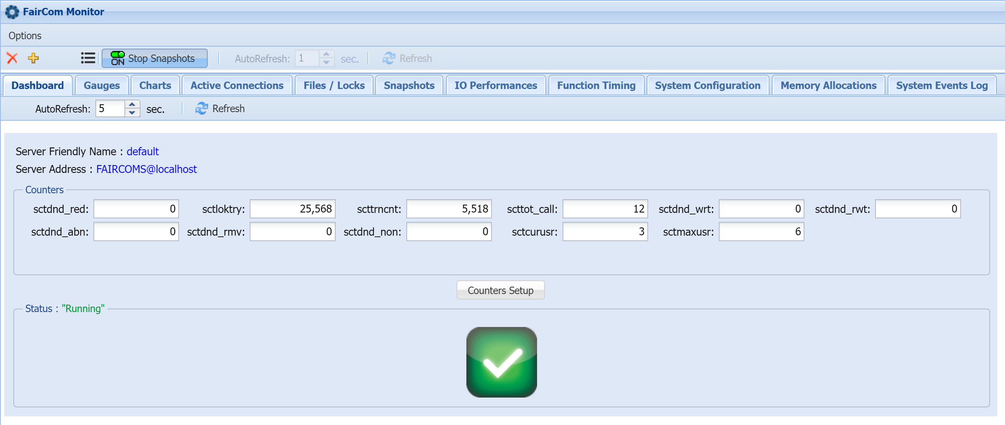Decrease dashboard AutoRefresh seconds with down arrow
The width and height of the screenshot is (1005, 425).
click(132, 113)
